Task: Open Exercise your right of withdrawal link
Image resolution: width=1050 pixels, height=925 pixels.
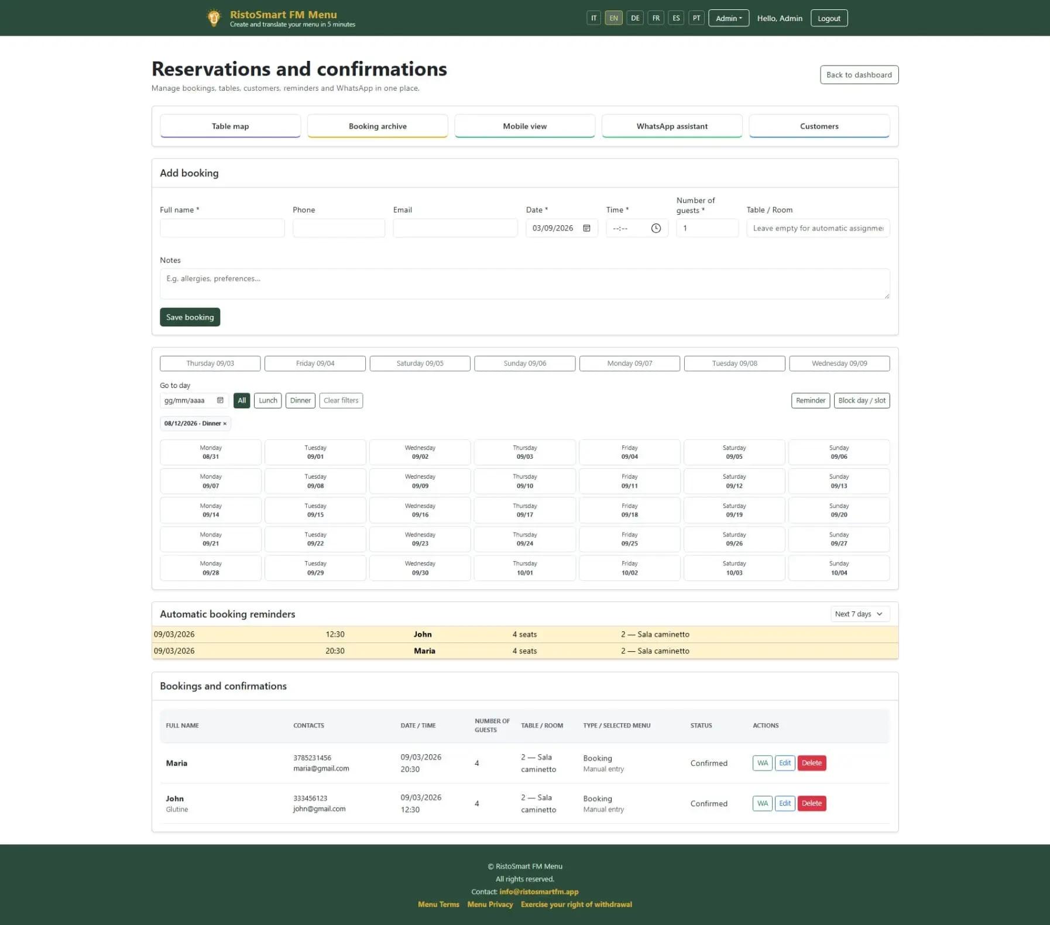Action: (x=577, y=905)
